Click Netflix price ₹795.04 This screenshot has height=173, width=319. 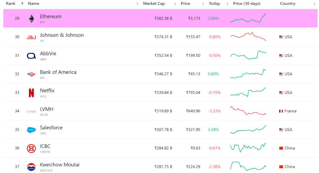tap(193, 93)
